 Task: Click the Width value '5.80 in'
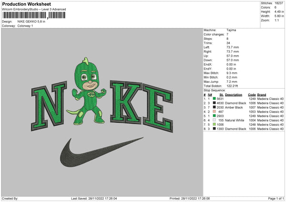pos(279,16)
